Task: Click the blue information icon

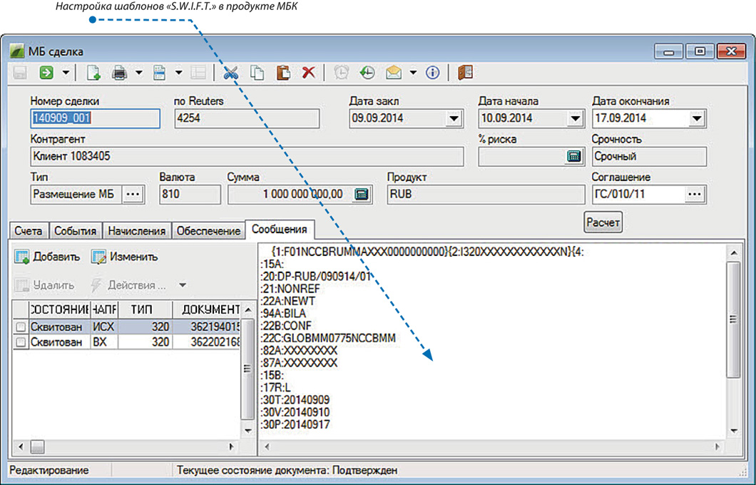Action: (x=432, y=73)
